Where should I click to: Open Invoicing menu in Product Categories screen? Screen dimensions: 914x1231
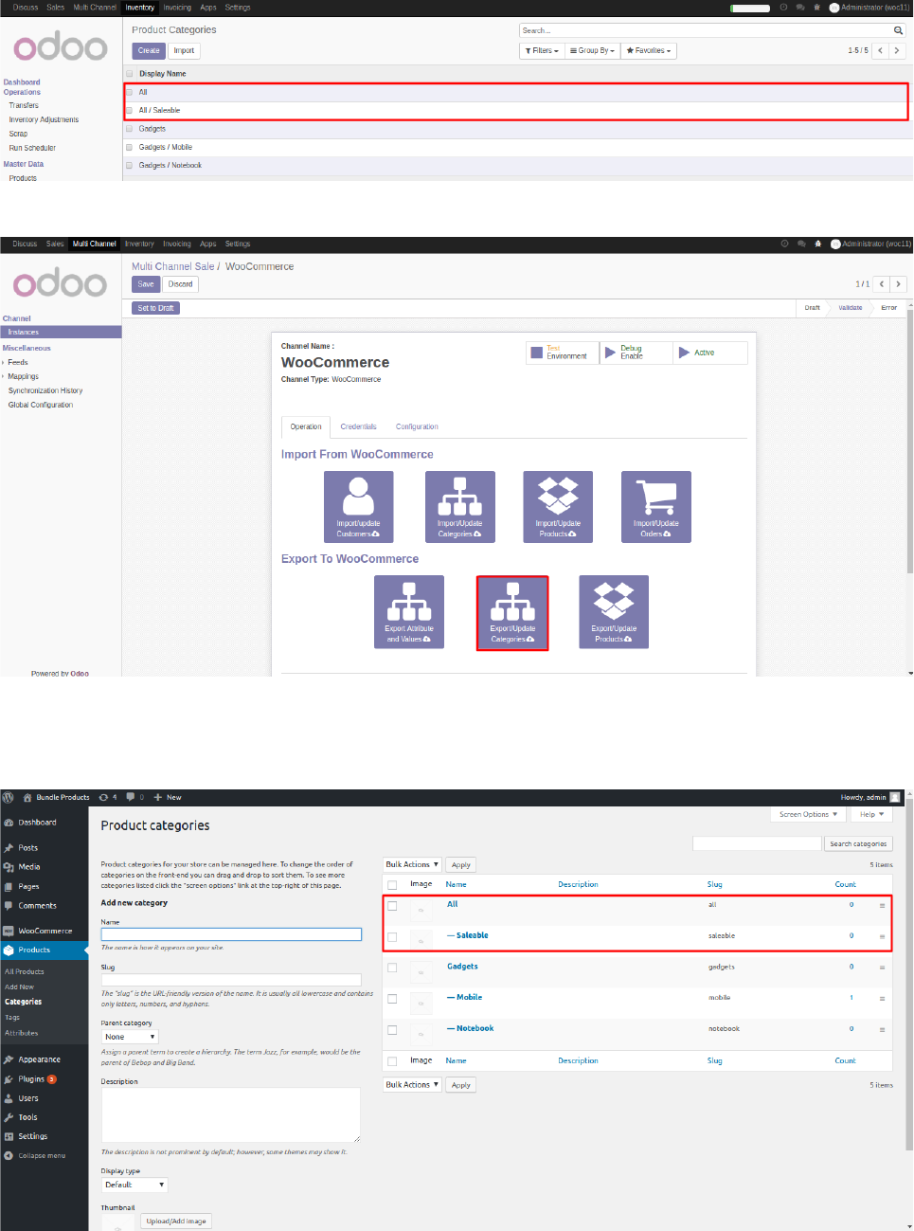[x=177, y=8]
